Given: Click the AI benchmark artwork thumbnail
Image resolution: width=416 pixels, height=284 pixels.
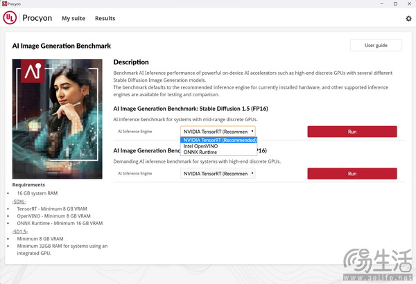Looking at the screenshot, I should click(58, 119).
